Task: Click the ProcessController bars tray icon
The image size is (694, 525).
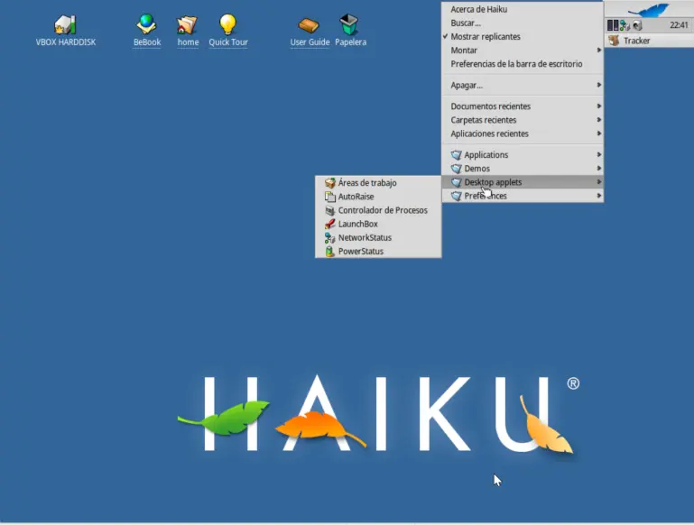Action: (613, 25)
